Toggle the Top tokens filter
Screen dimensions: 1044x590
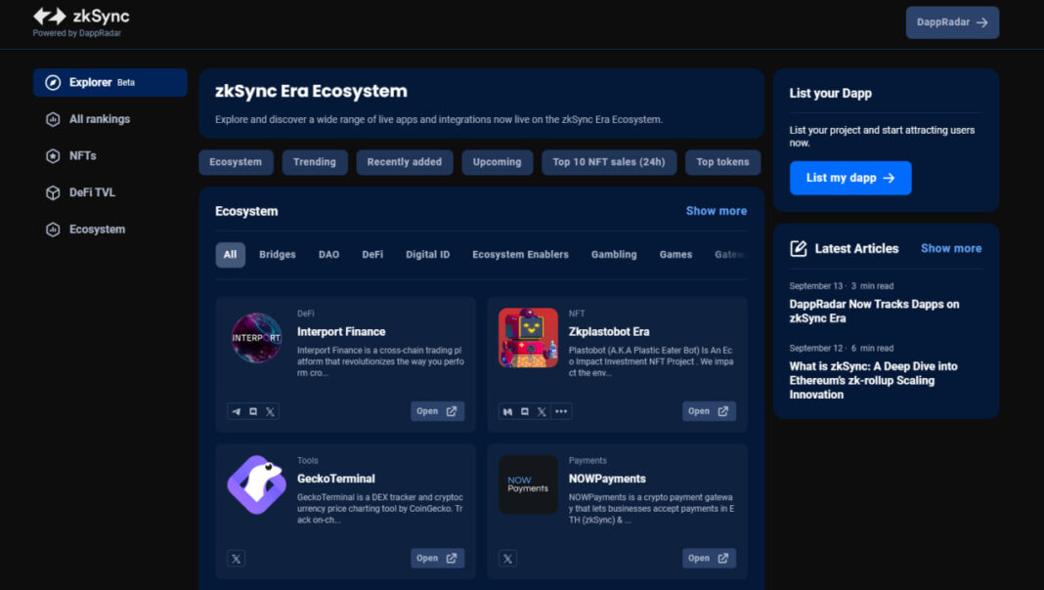(722, 162)
